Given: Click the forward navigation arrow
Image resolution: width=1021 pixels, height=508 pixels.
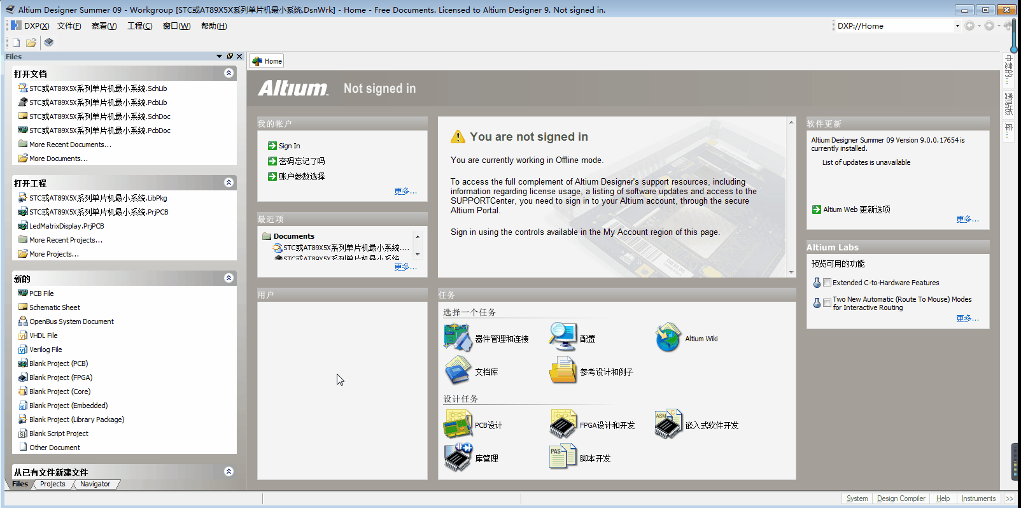Looking at the screenshot, I should pyautogui.click(x=989, y=26).
